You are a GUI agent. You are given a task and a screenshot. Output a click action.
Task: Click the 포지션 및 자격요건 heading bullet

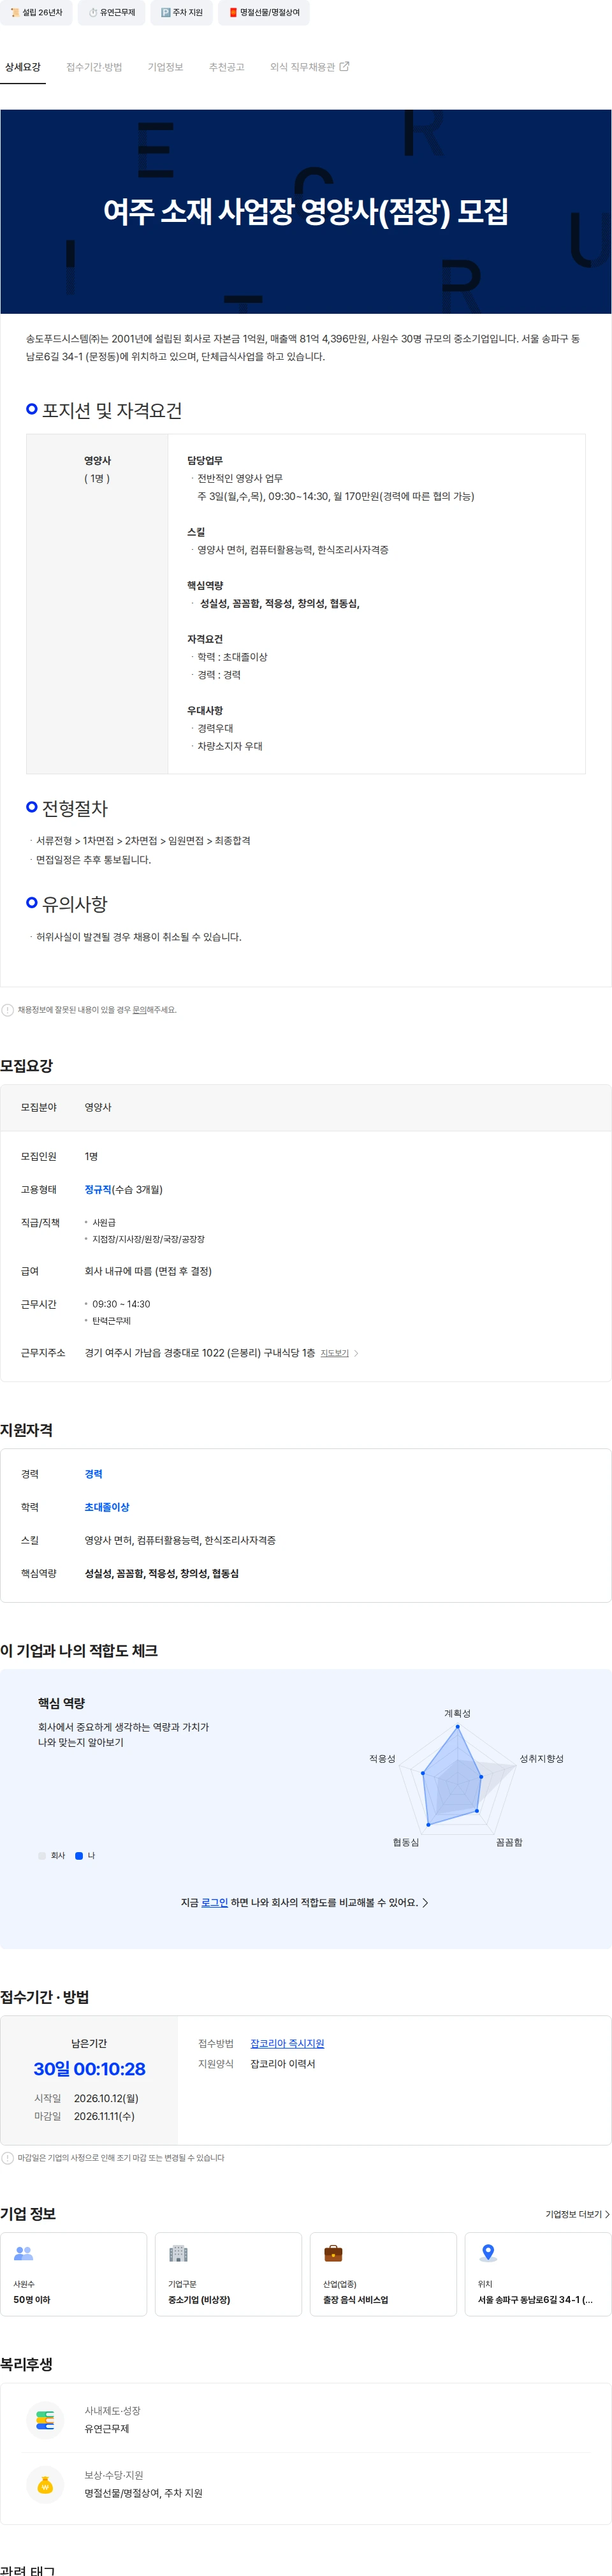(x=32, y=409)
